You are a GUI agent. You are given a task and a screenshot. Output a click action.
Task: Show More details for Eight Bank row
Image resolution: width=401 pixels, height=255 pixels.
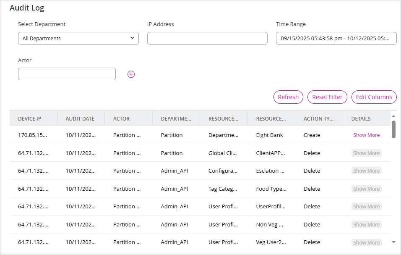pyautogui.click(x=367, y=135)
